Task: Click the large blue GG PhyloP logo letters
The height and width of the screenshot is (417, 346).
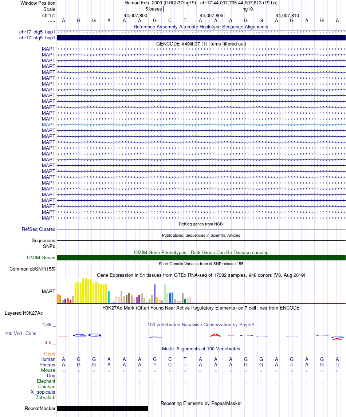Action: point(87,335)
